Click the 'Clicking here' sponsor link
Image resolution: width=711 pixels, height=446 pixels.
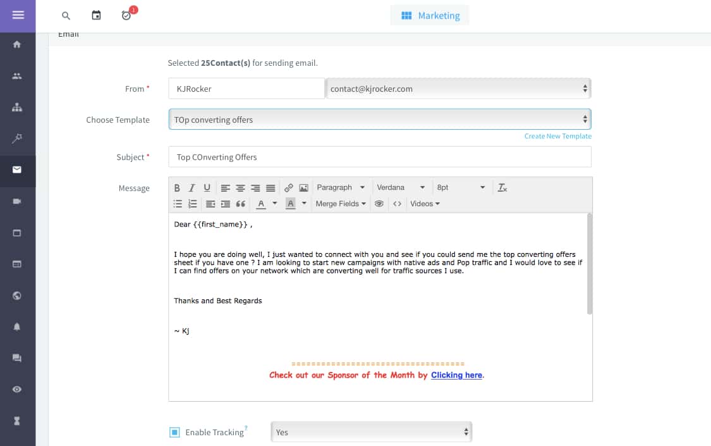[x=456, y=375]
